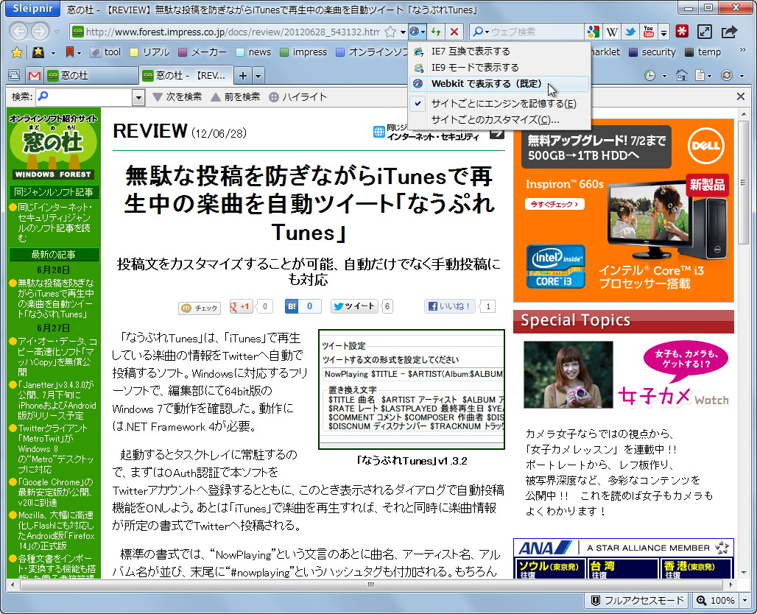Click the refresh icon in the address bar
Screen dimensions: 757x614
pyautogui.click(x=435, y=32)
